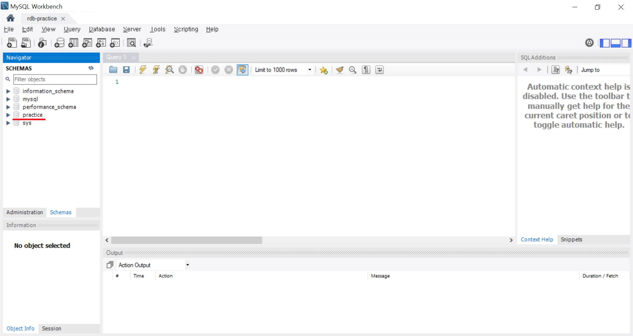Close the Query 1 tab
The image size is (633, 336).
click(134, 58)
